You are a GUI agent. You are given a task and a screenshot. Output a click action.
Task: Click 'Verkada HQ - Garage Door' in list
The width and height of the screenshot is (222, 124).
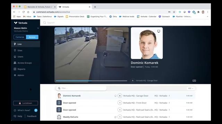click(136, 96)
